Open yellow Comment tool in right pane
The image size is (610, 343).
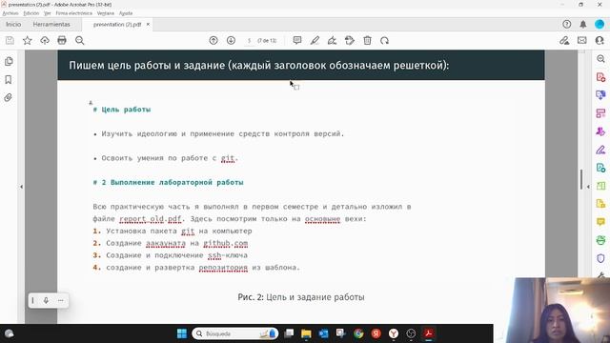[600, 222]
